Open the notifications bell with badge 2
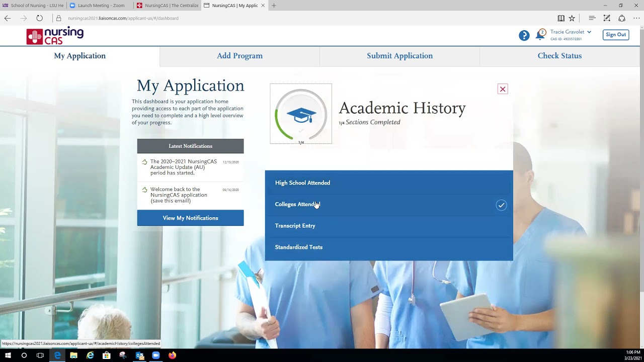This screenshot has height=362, width=644. click(540, 35)
